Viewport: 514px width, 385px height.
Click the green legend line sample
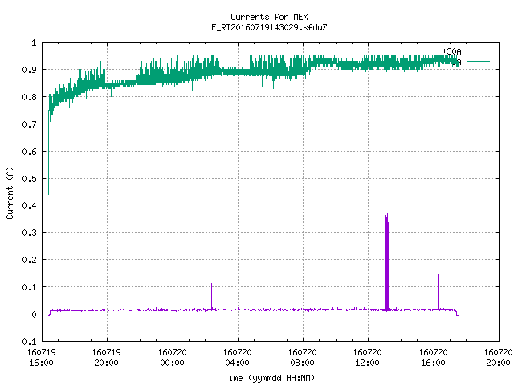(478, 61)
